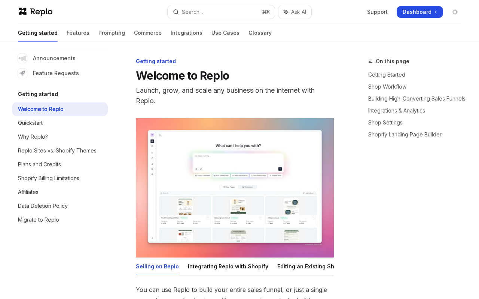Click the Welcome to Replo heading
Screen dimensions: 479x299
(182, 75)
